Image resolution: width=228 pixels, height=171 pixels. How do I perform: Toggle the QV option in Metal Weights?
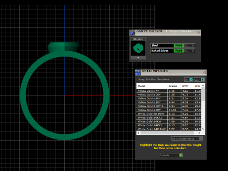[189, 80]
